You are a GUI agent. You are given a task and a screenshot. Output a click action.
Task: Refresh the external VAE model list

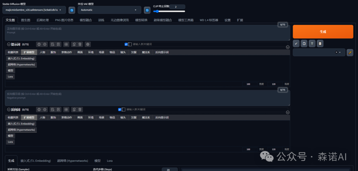(x=147, y=10)
